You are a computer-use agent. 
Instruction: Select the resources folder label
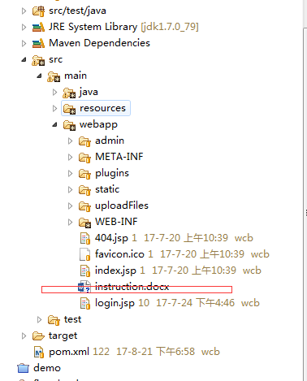[102, 108]
